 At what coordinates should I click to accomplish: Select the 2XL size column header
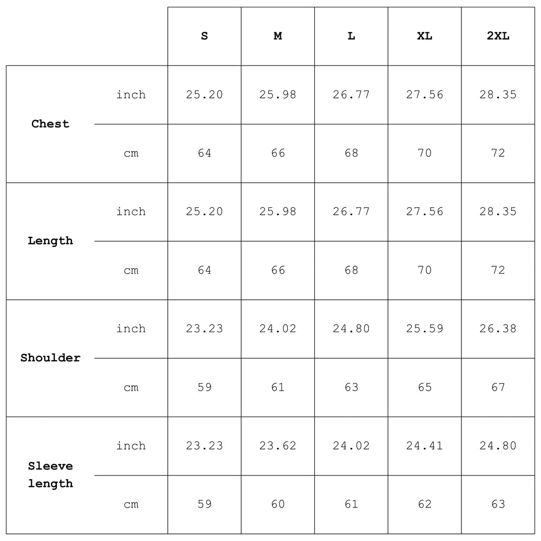point(498,36)
